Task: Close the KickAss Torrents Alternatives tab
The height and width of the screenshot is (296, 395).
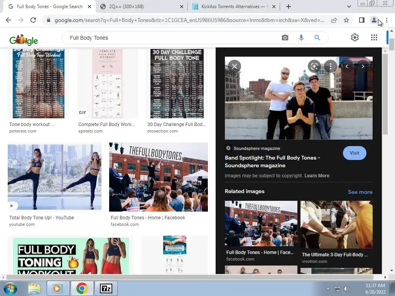Action: [x=274, y=7]
